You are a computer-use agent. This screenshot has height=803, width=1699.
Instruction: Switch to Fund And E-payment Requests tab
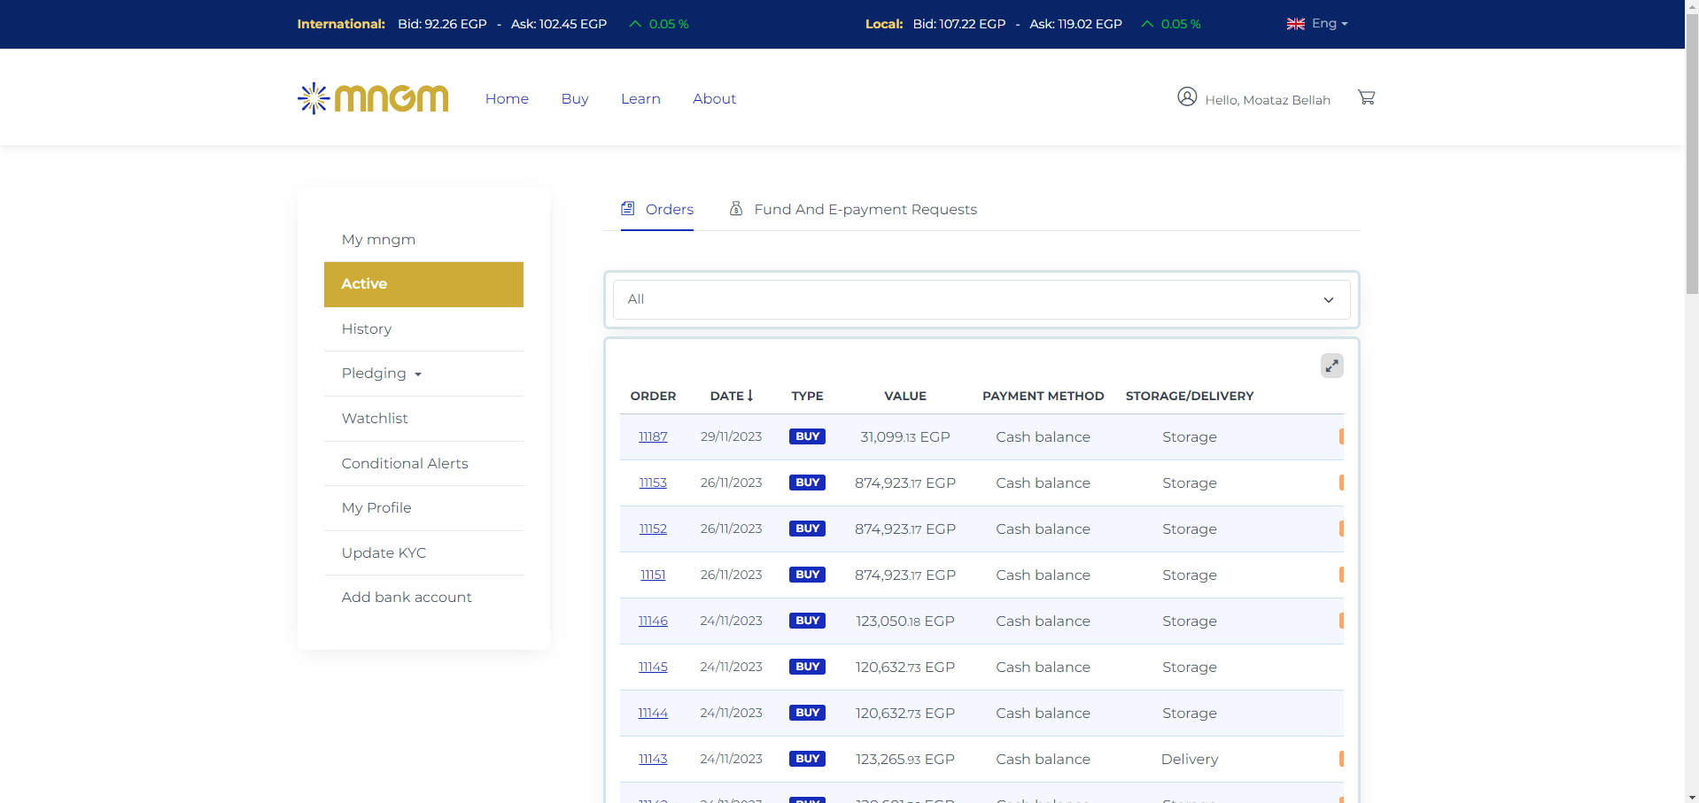[x=865, y=210]
